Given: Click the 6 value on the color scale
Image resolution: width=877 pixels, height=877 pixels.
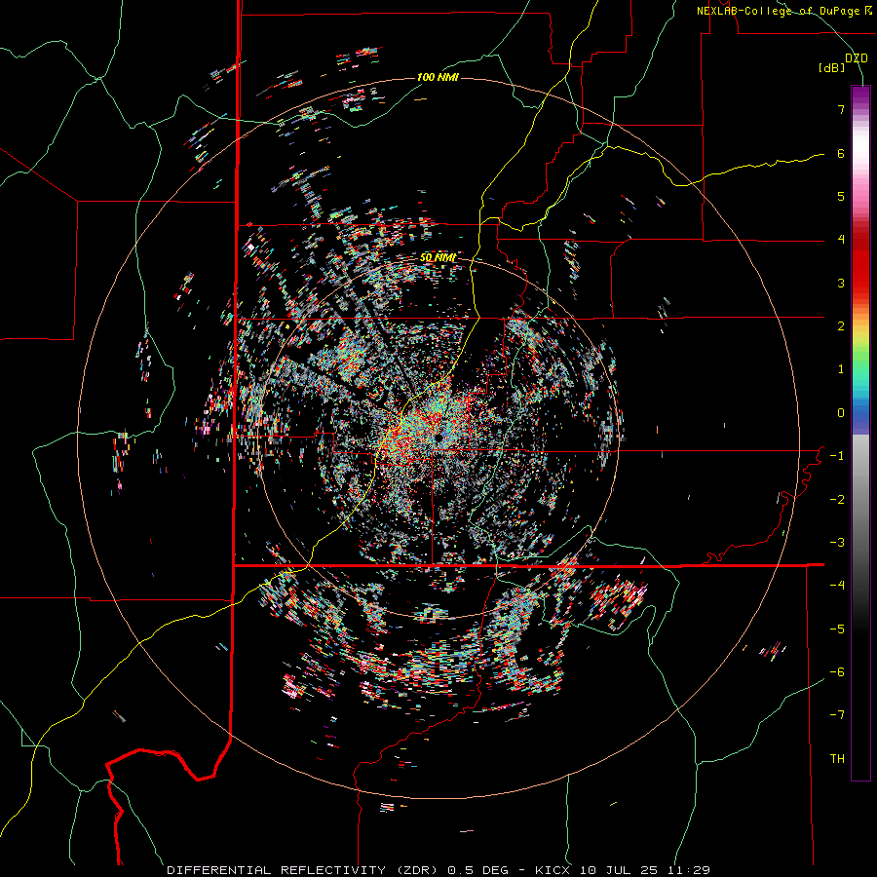Looking at the screenshot, I should point(841,153).
